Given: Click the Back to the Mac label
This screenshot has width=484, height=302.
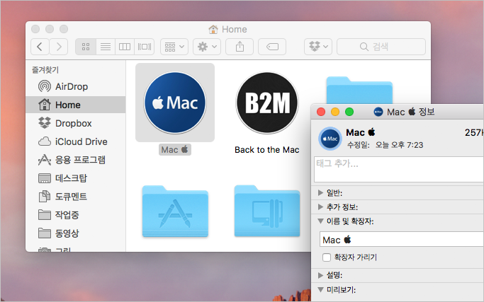Looking at the screenshot, I should pos(267,150).
